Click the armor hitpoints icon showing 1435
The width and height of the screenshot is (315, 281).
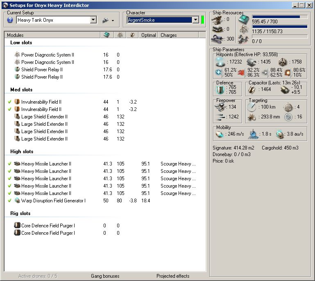coord(252,62)
